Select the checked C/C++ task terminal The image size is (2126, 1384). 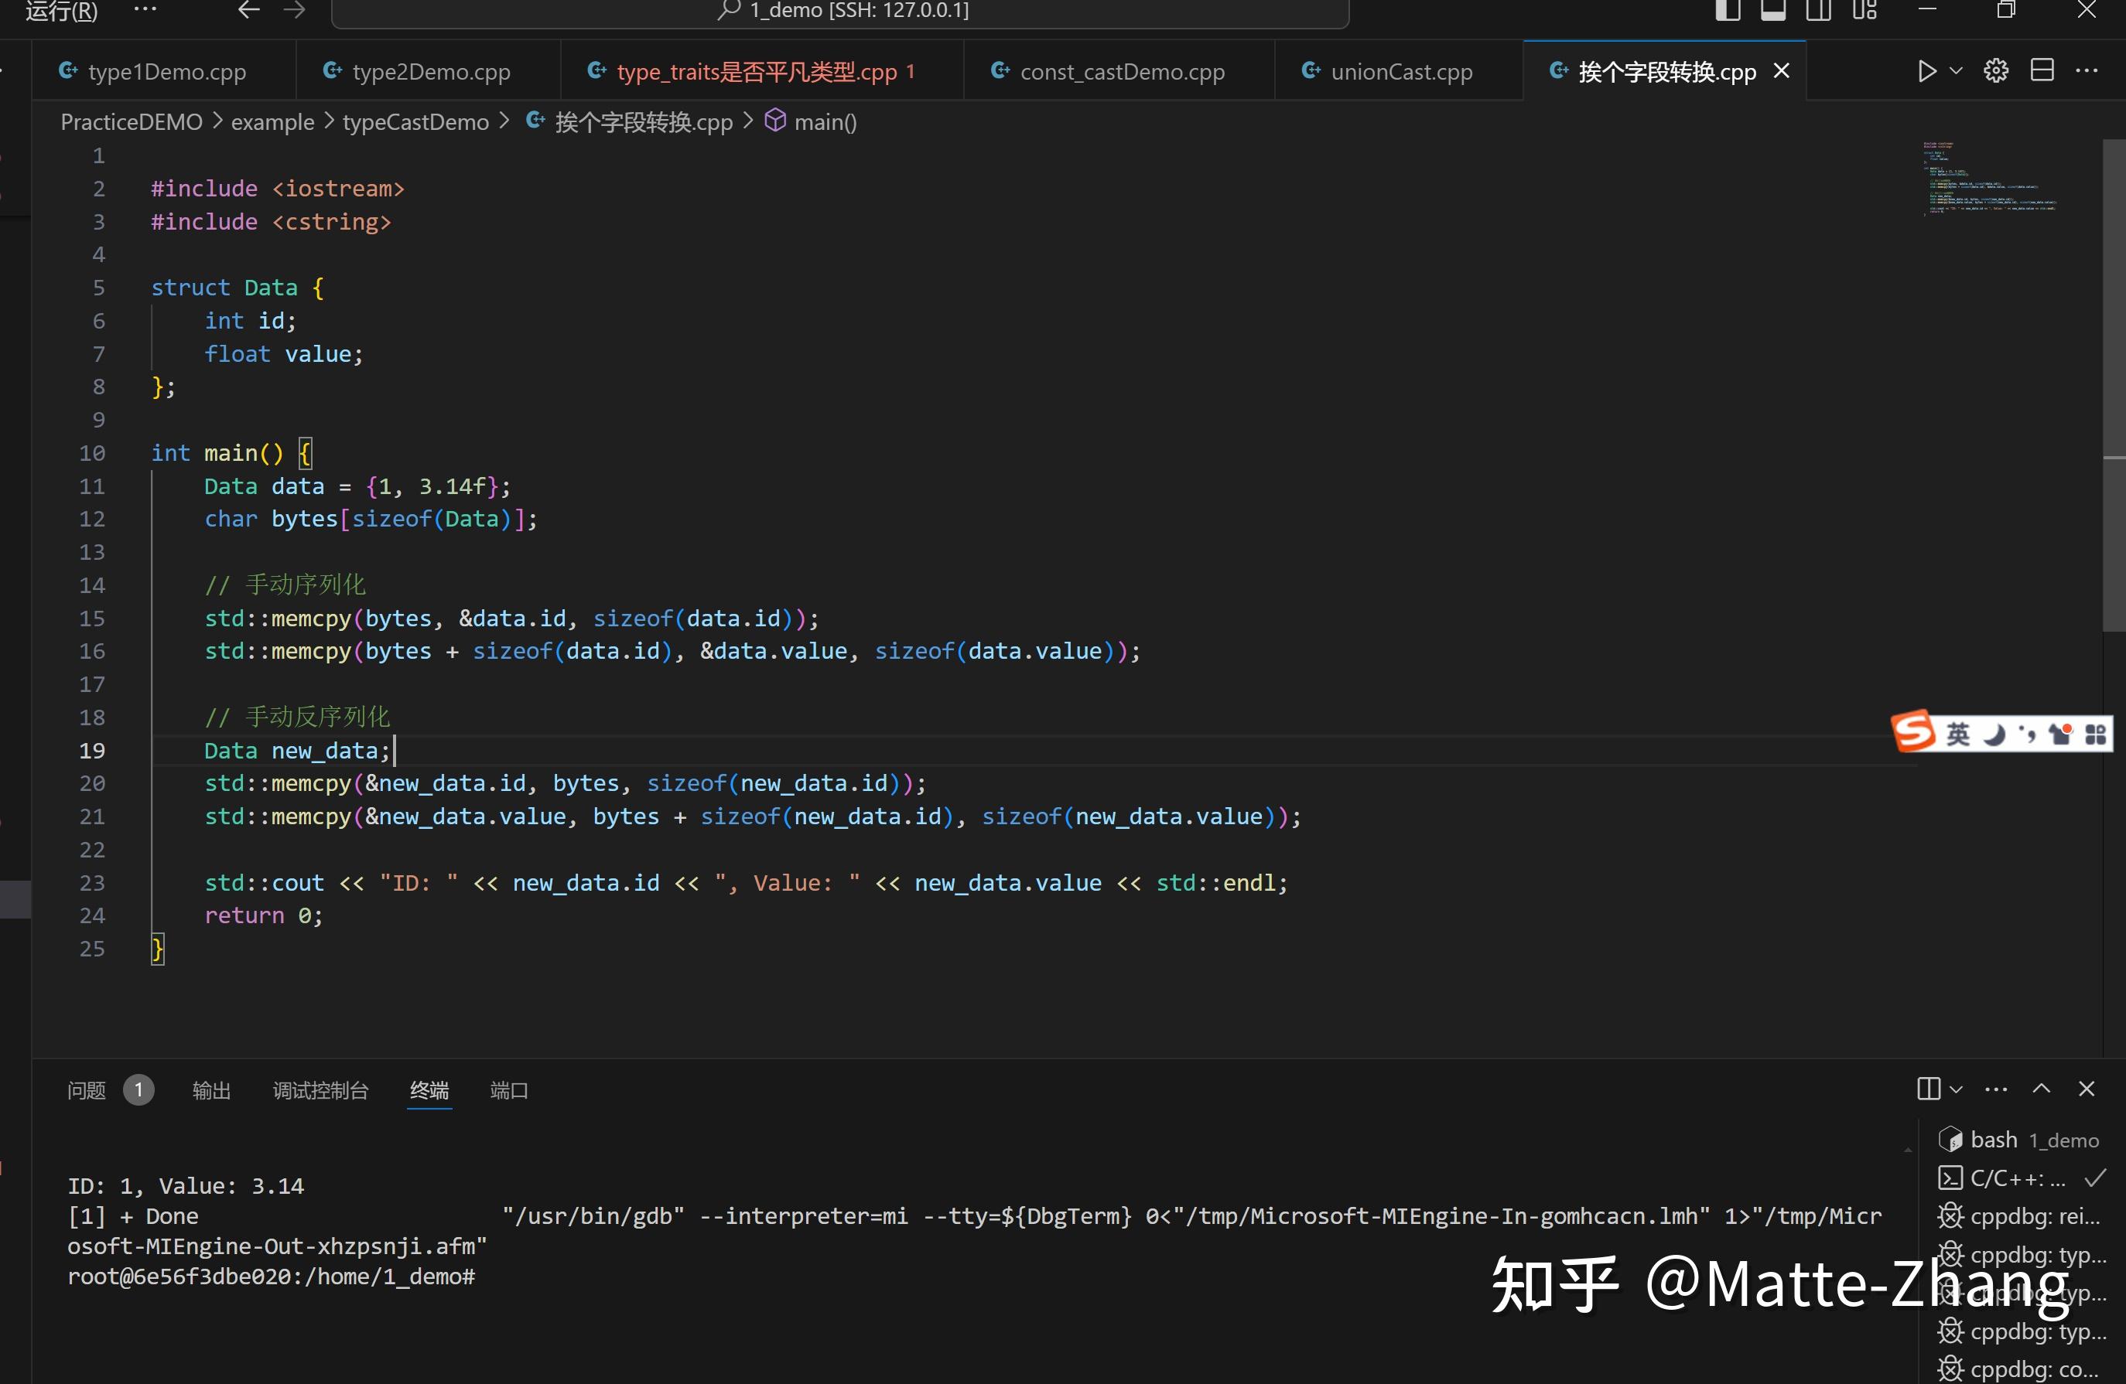tap(2021, 1178)
